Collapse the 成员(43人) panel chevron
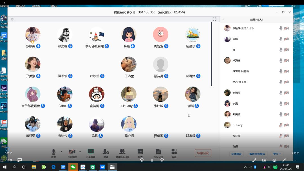 [223, 20]
